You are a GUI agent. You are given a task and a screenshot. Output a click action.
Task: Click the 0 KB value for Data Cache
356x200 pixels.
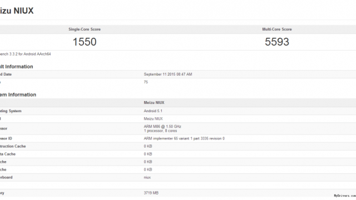click(148, 154)
